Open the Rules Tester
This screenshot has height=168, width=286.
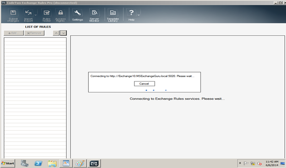[x=47, y=15]
